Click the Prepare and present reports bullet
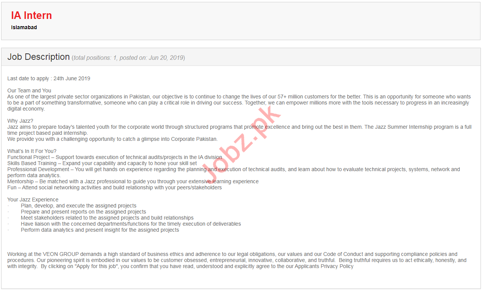The height and width of the screenshot is (290, 482). [83, 212]
